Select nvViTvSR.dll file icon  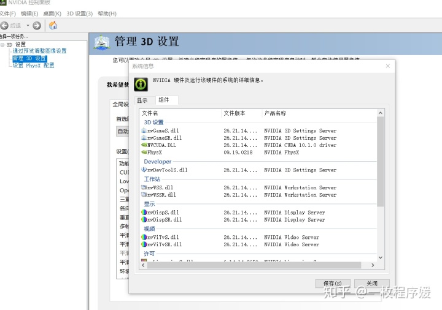[144, 244]
